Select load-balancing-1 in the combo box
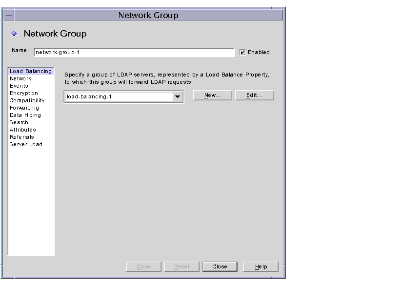401x285 pixels. click(x=117, y=96)
